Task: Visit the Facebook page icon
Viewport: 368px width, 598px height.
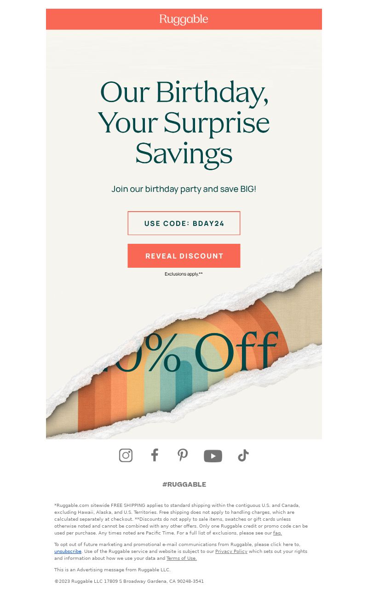Action: pos(155,455)
